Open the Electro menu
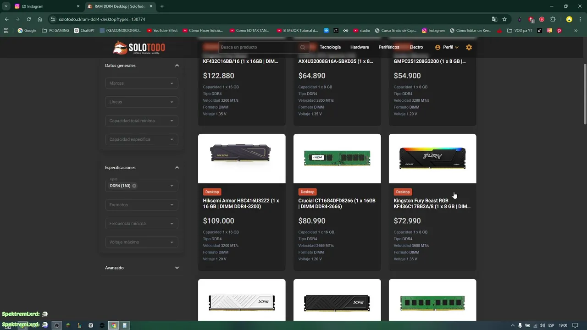Screen dimensions: 587x330 [416, 47]
